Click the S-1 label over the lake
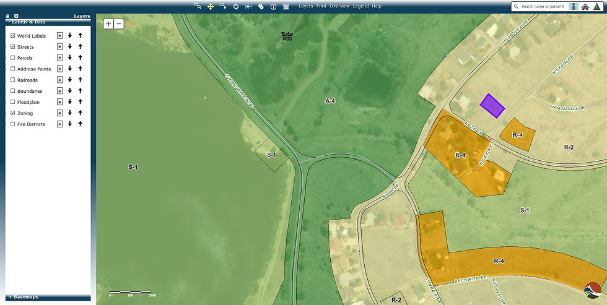Screen dimensions: 607x305 click(x=133, y=168)
